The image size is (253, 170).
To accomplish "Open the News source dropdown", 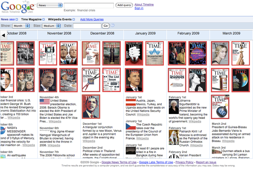I will pyautogui.click(x=50, y=5).
